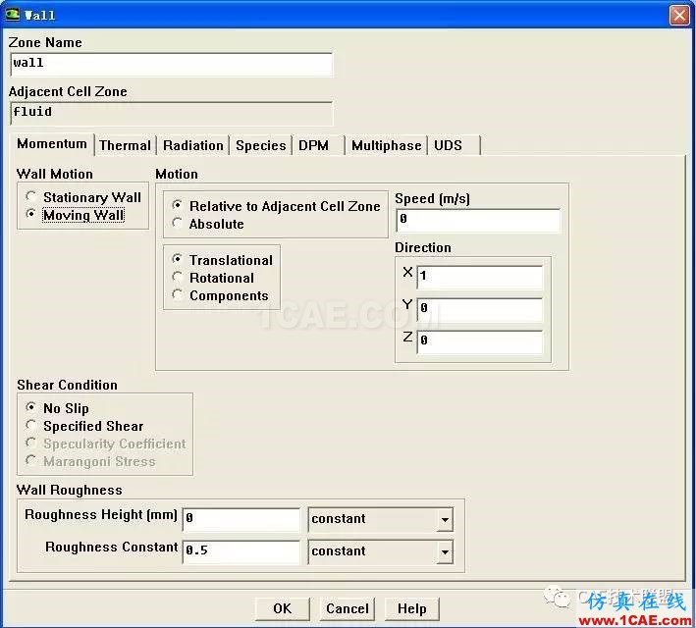Go to the Multiphase tab

386,145
